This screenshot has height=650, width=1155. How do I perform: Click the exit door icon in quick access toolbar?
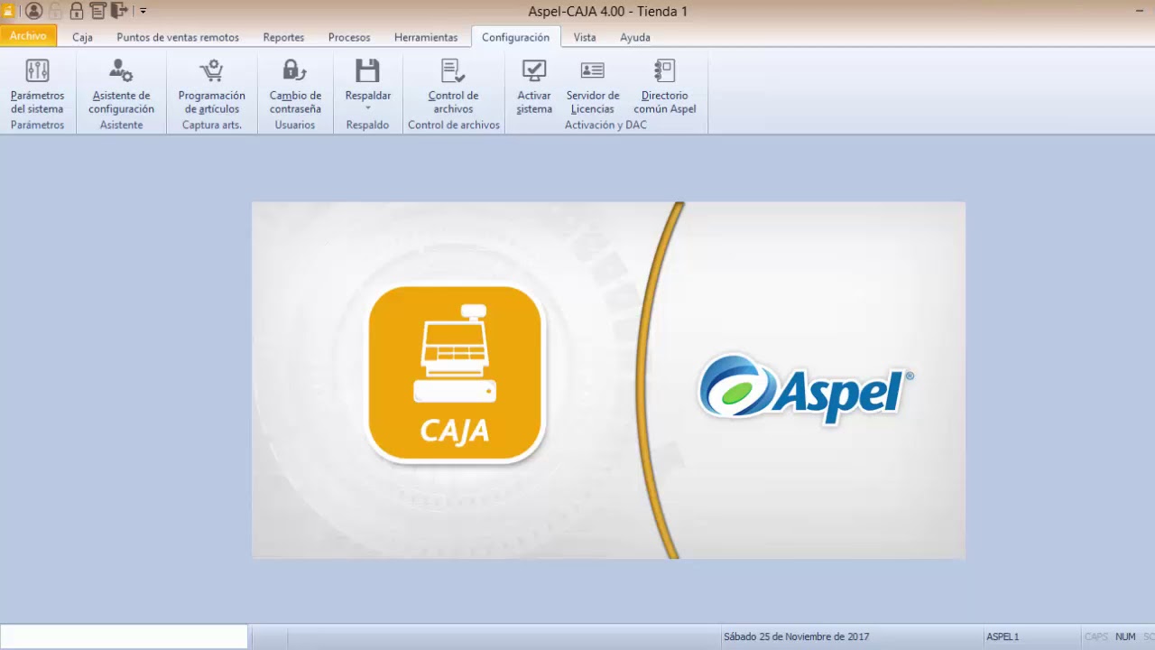[x=119, y=11]
